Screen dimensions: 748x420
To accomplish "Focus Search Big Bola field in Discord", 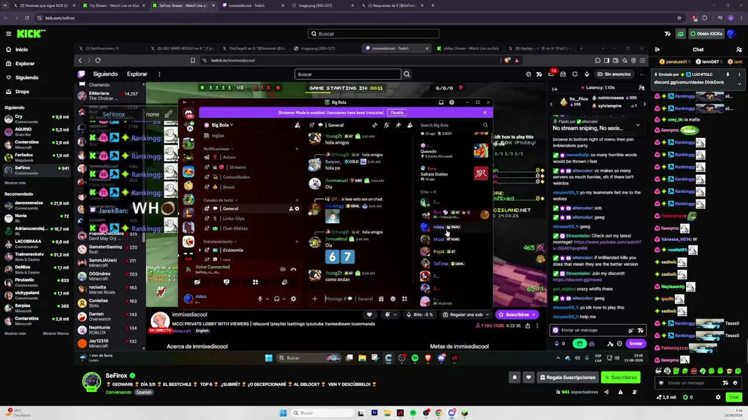I will pyautogui.click(x=453, y=125).
